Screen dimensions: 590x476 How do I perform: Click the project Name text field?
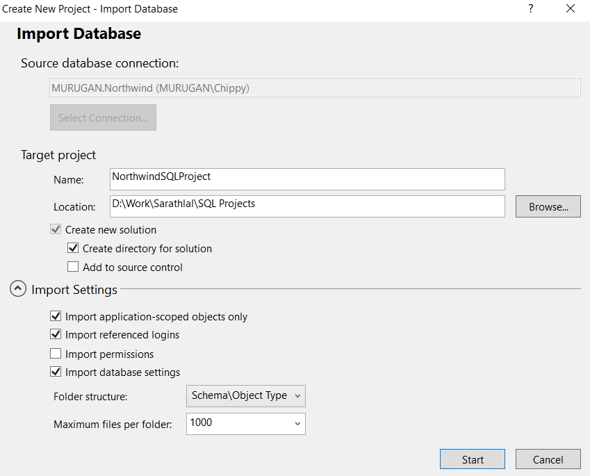pos(307,179)
